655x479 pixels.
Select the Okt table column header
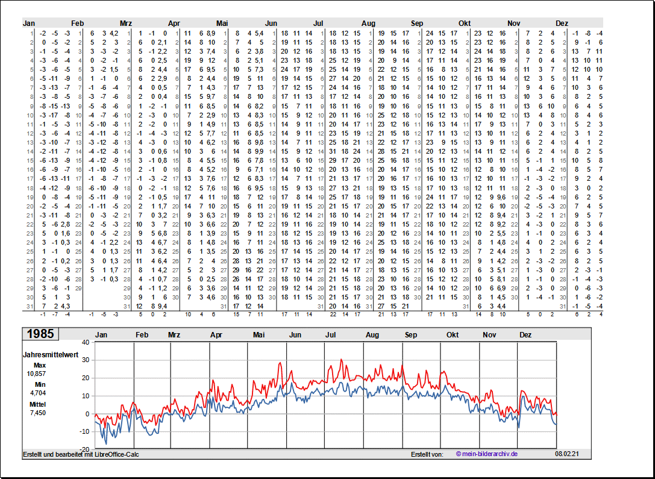pos(464,23)
